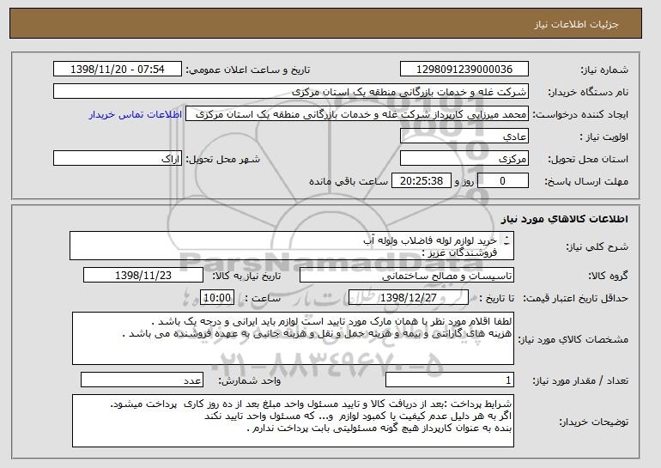
Task: Click the section heading اطلاعات کالاهای مورد نیاز
Action: pyautogui.click(x=565, y=219)
